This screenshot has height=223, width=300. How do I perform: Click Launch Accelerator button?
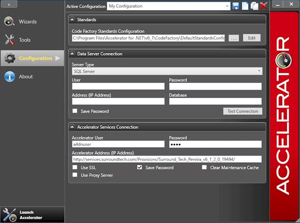(32, 215)
